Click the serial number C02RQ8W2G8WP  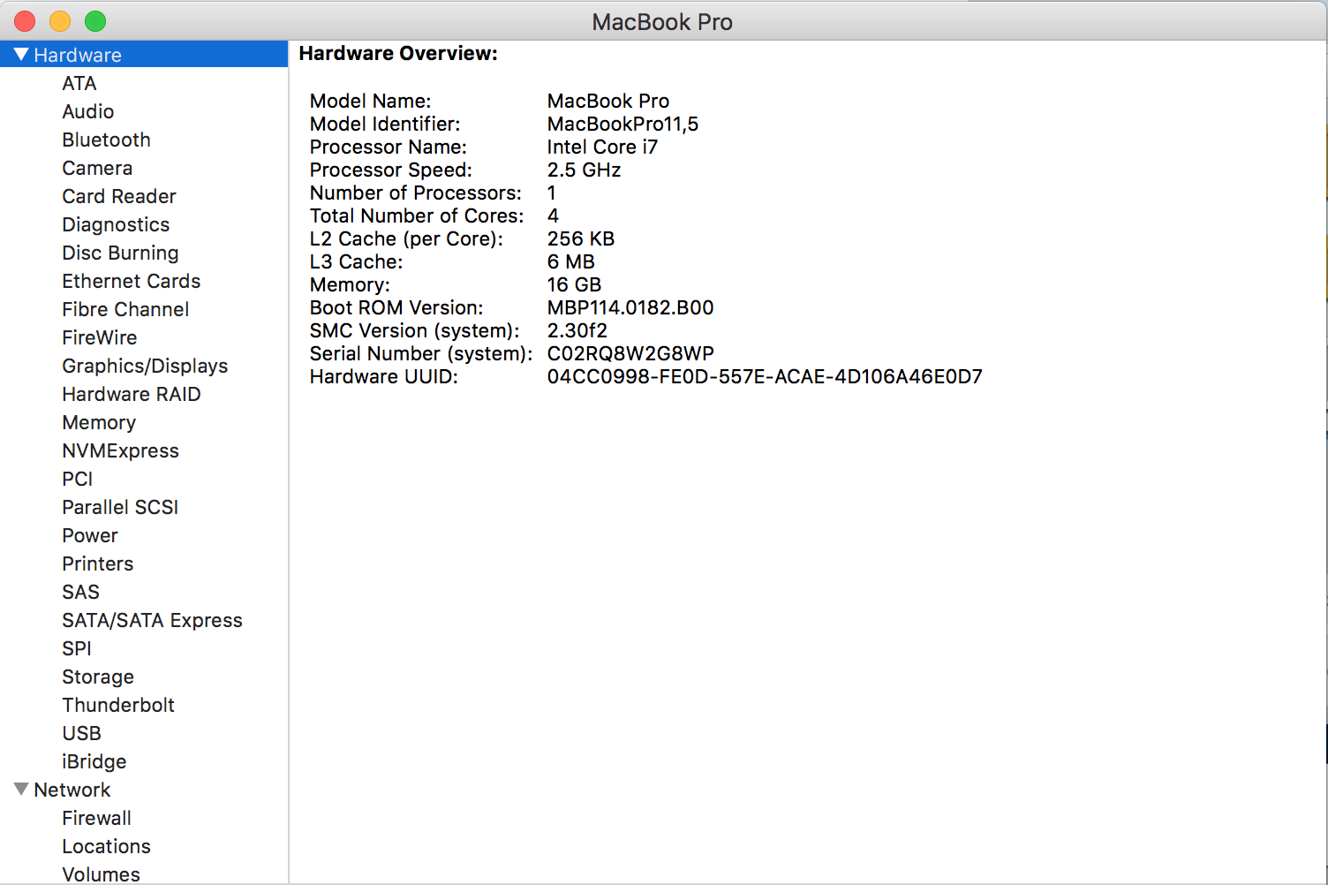tap(630, 353)
